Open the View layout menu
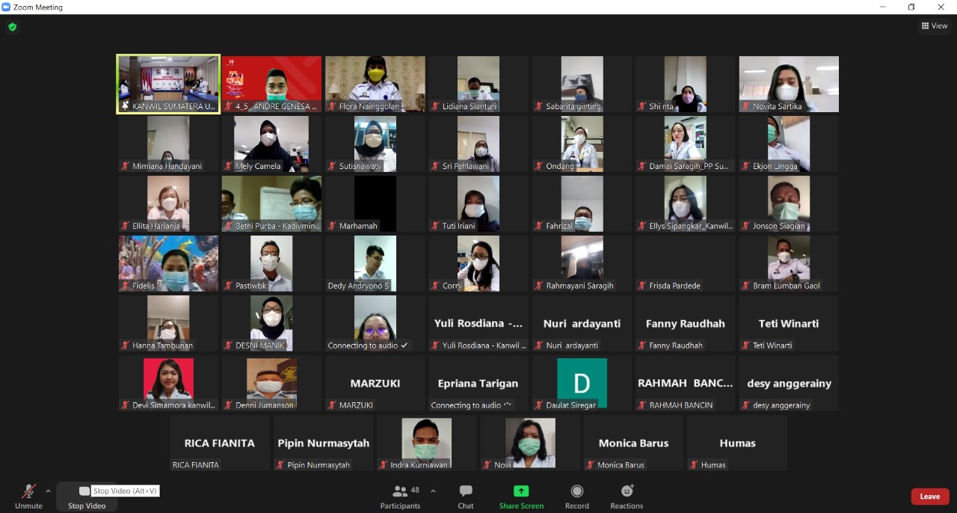 point(935,26)
